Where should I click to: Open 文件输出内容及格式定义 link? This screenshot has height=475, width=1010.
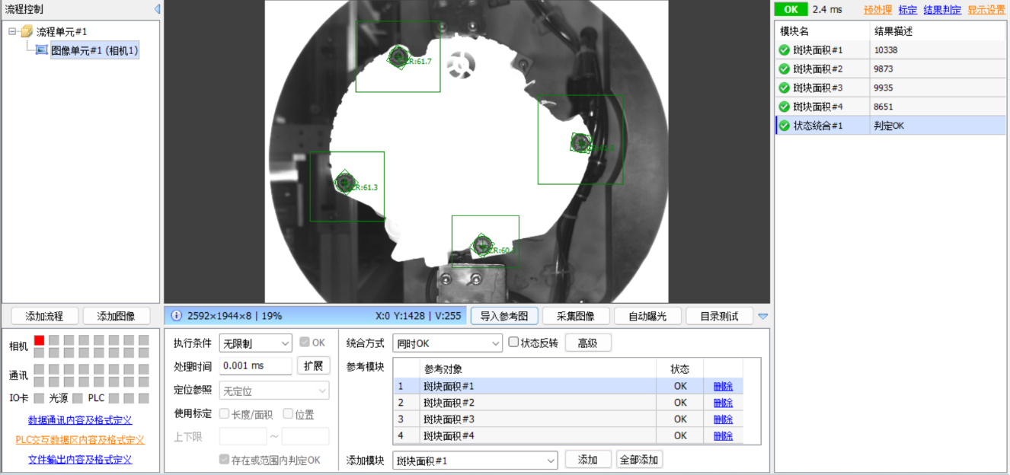[x=80, y=460]
